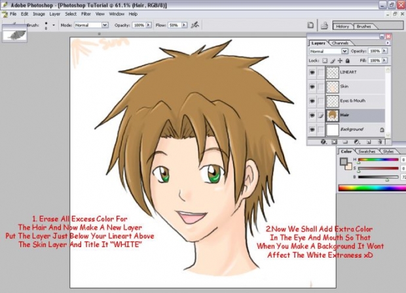Open the Window menu
The image size is (406, 293).
[x=117, y=14]
